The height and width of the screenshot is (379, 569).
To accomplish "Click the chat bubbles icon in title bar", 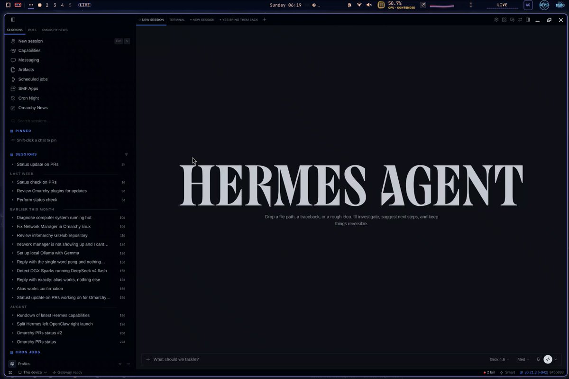I will point(512,20).
